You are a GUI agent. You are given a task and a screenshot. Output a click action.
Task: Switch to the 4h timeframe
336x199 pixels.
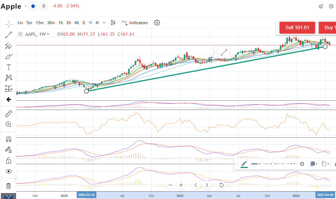(77, 23)
